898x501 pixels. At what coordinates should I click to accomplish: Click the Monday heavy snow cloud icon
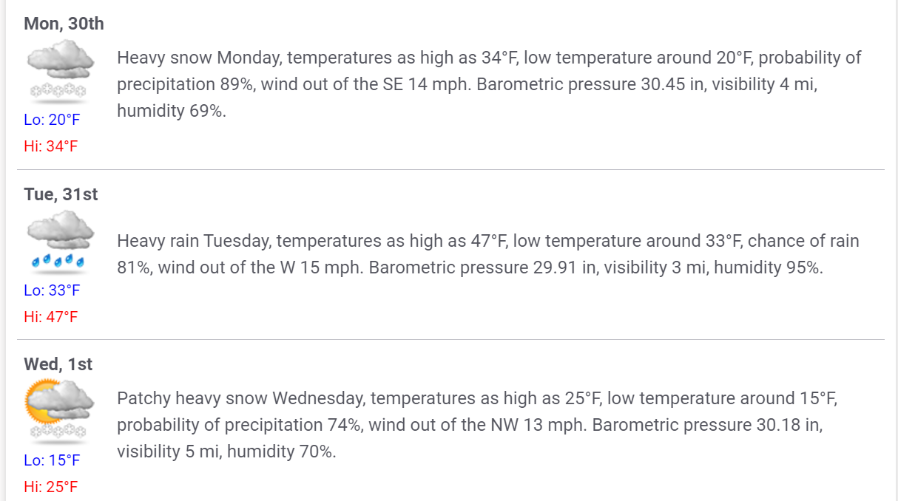click(x=60, y=70)
